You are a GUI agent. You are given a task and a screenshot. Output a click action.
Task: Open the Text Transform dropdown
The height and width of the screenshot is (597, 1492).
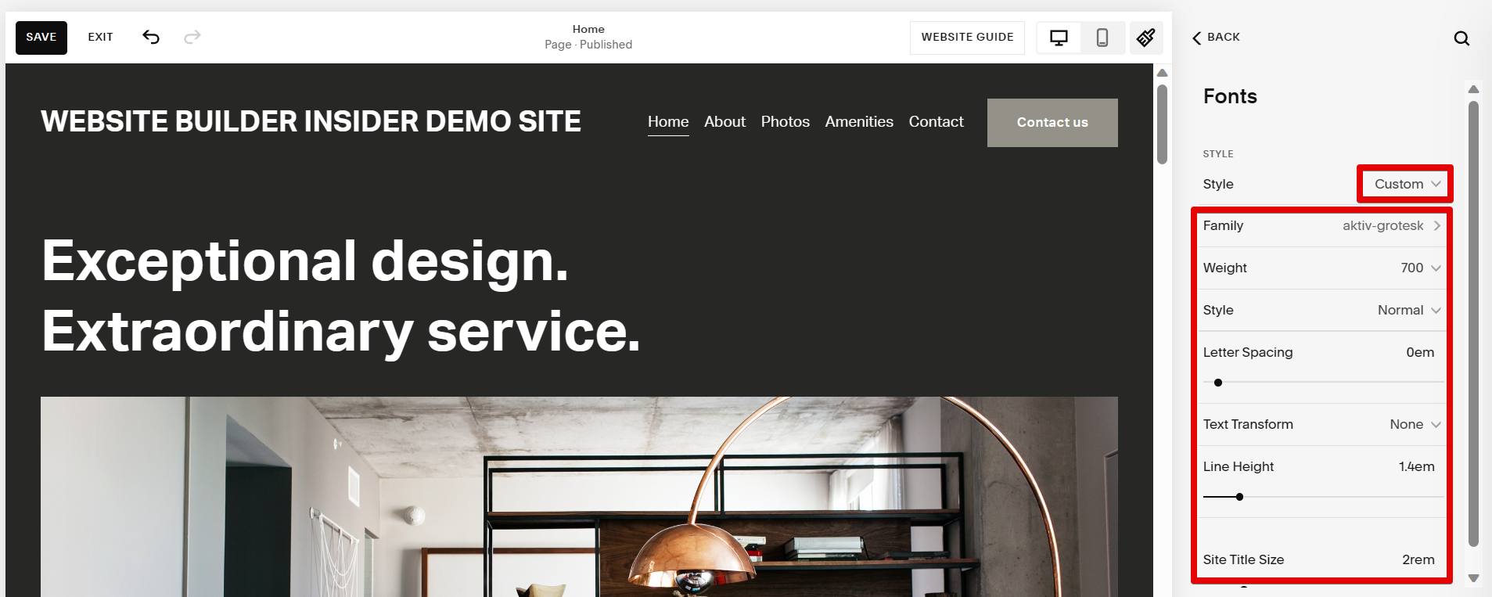[x=1322, y=425]
